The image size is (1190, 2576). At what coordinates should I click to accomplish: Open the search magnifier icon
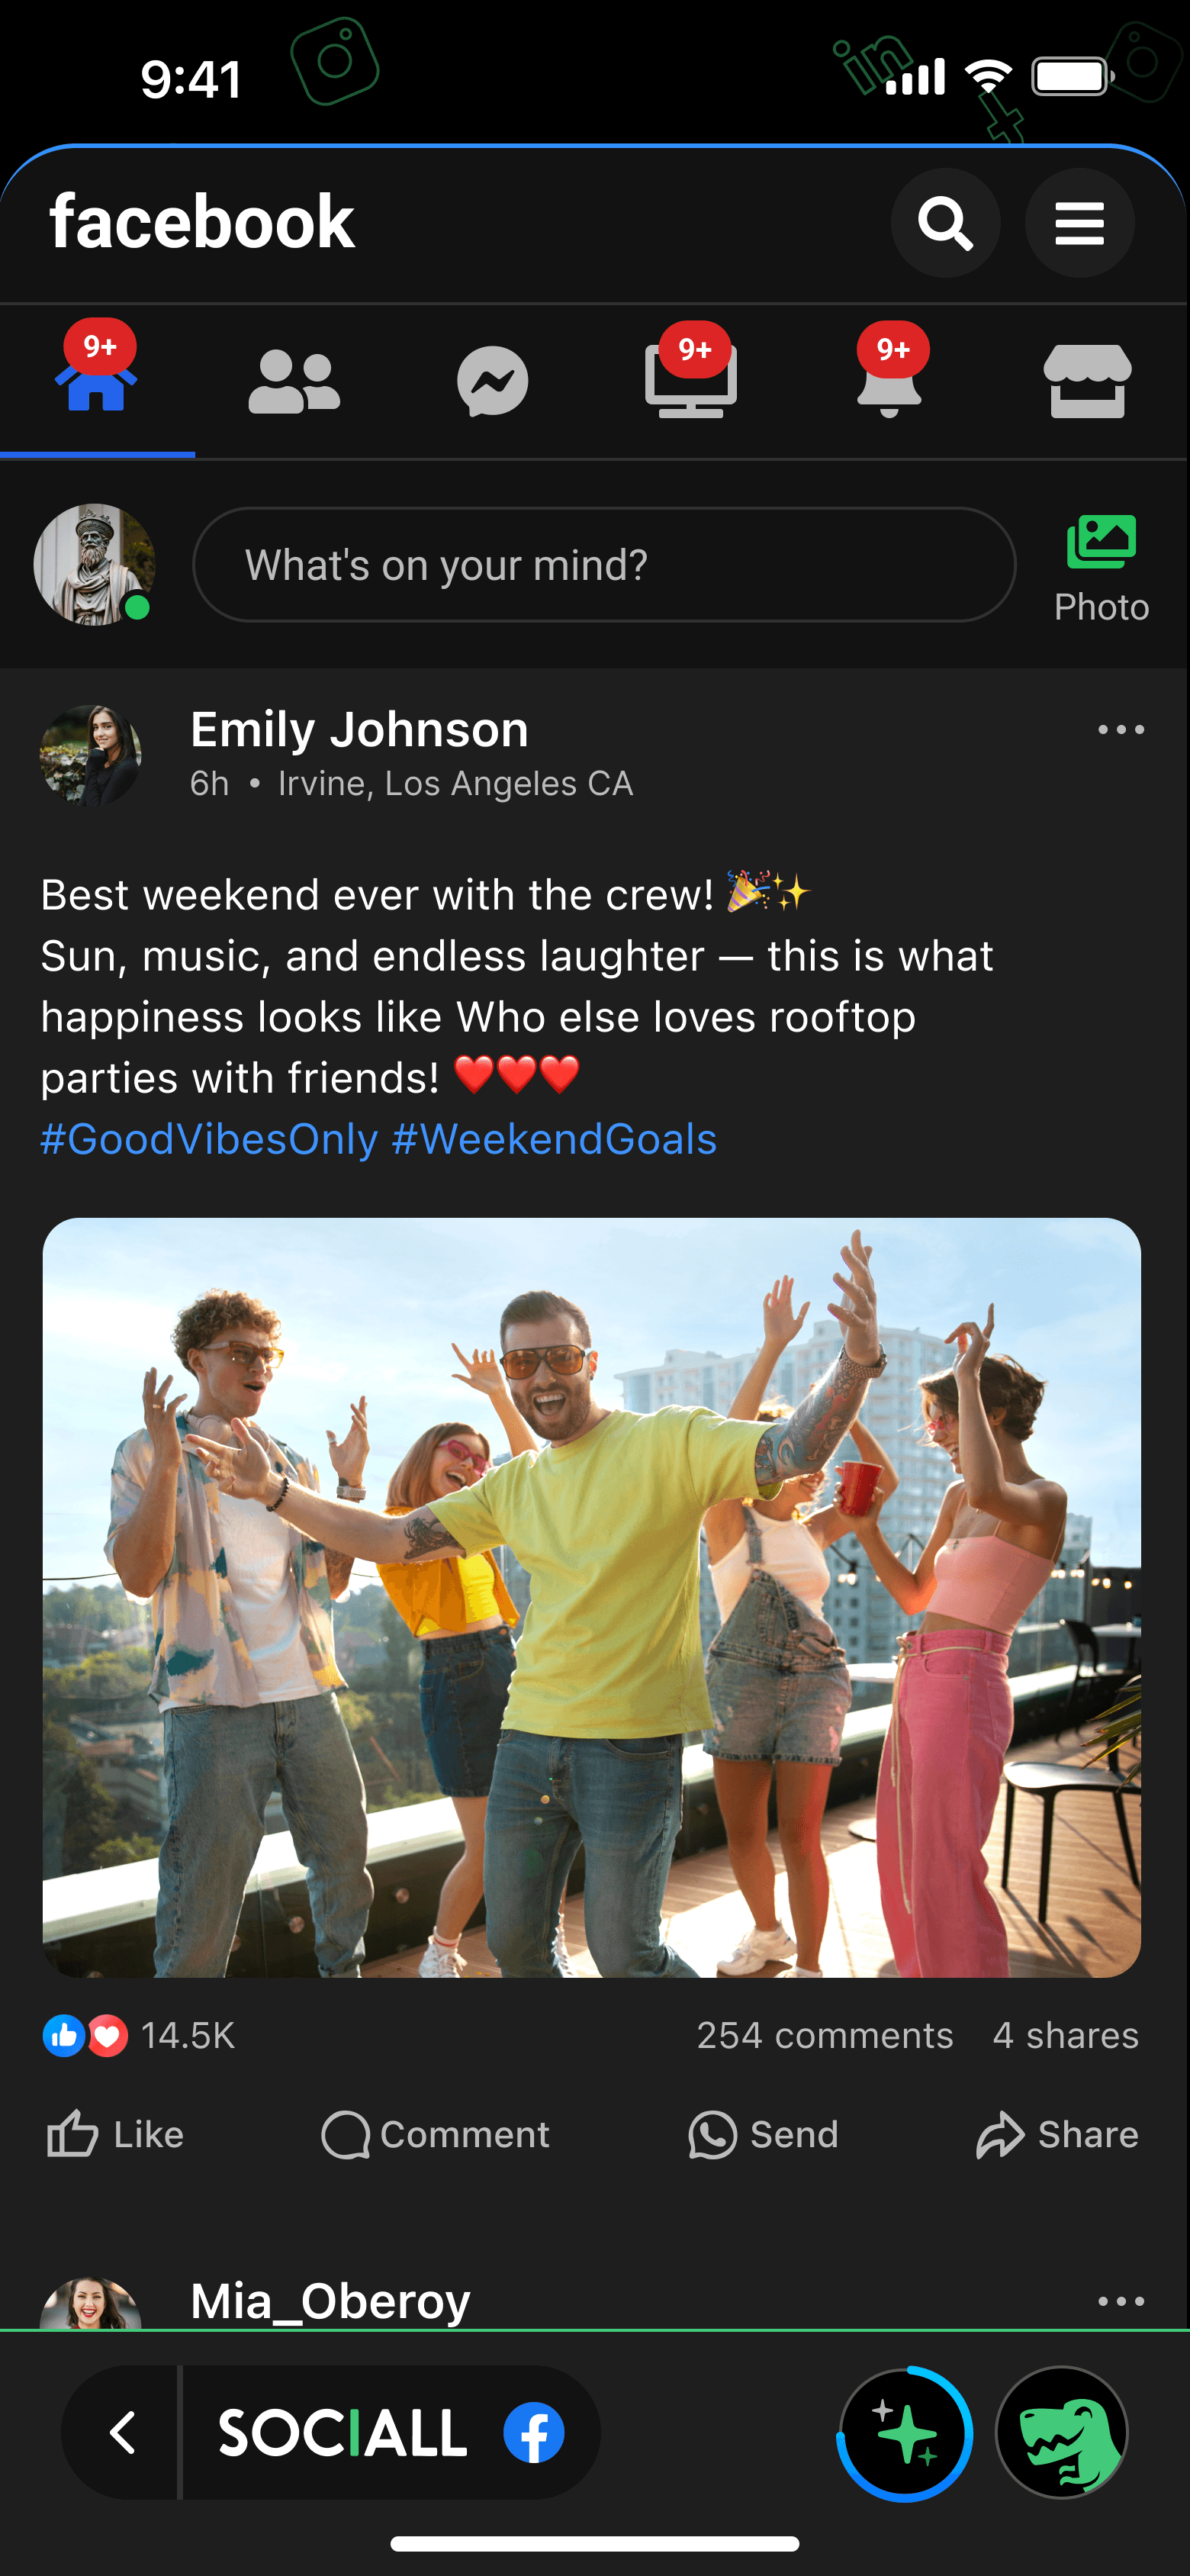click(945, 223)
